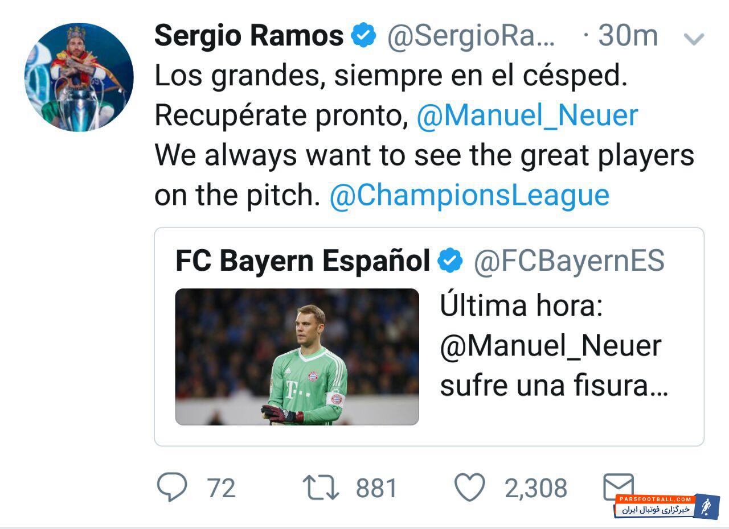
Task: Click the FC Bayern Español account name
Action: [302, 261]
